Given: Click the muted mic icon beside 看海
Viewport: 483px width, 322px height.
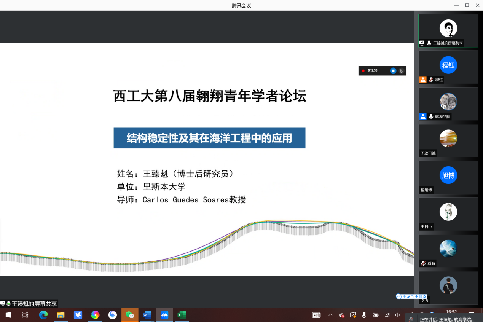Looking at the screenshot, I should point(423,263).
